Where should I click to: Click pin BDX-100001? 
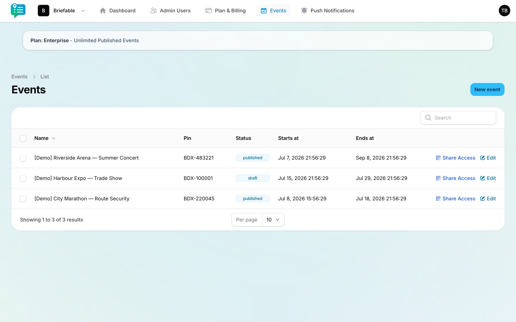click(198, 178)
